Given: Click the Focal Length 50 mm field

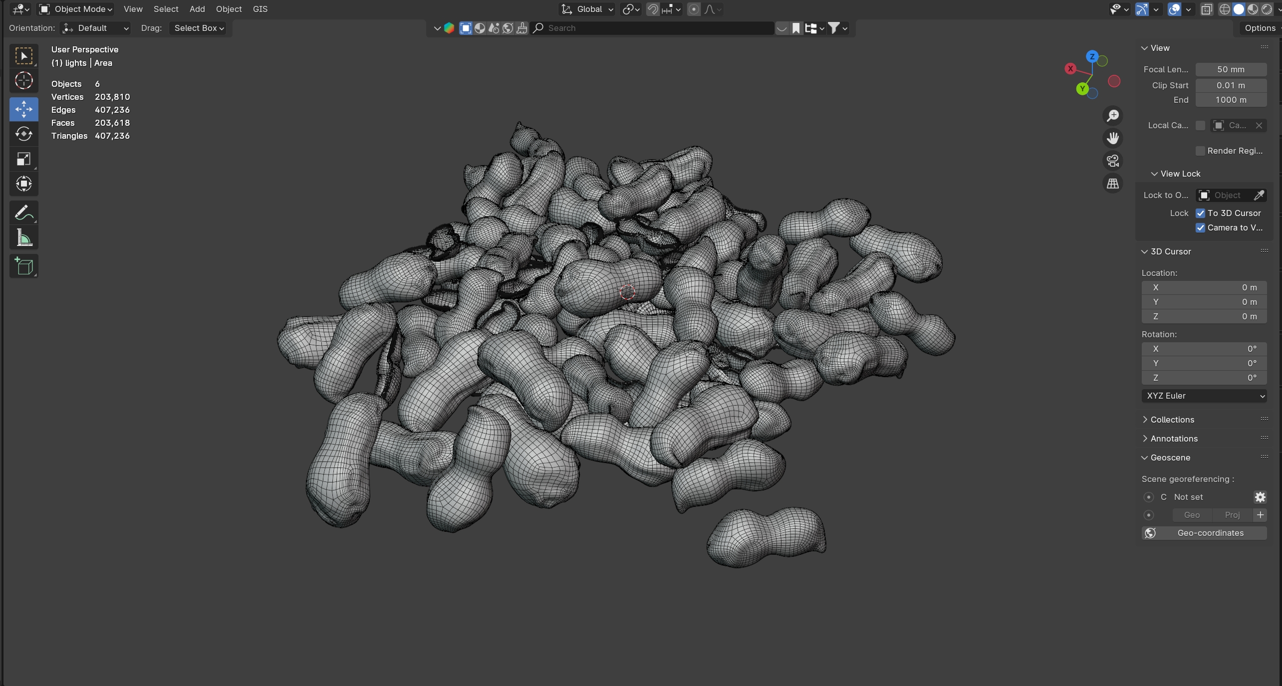Looking at the screenshot, I should tap(1230, 69).
